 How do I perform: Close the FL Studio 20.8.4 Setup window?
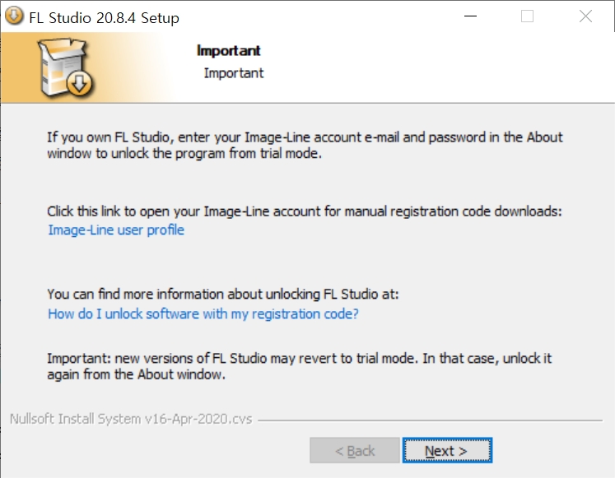click(585, 16)
